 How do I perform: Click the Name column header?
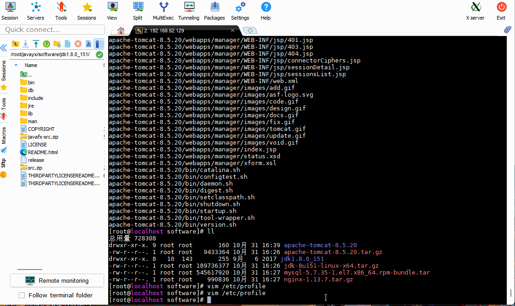31,65
